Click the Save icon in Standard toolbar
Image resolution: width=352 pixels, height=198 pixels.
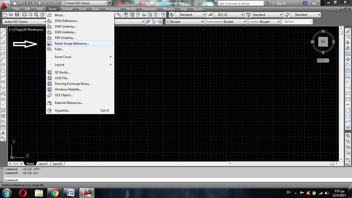[17, 14]
